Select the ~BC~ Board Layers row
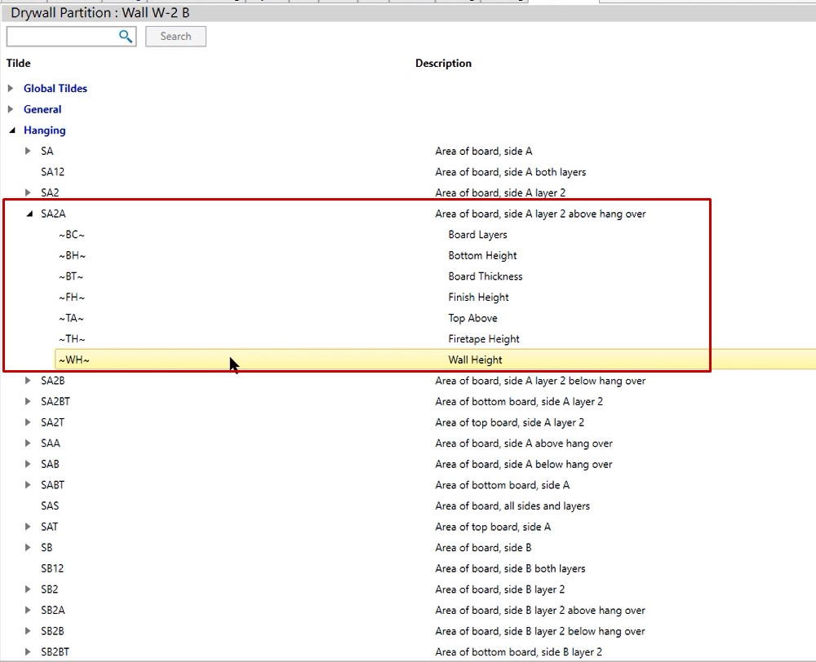This screenshot has width=816, height=662. [71, 235]
